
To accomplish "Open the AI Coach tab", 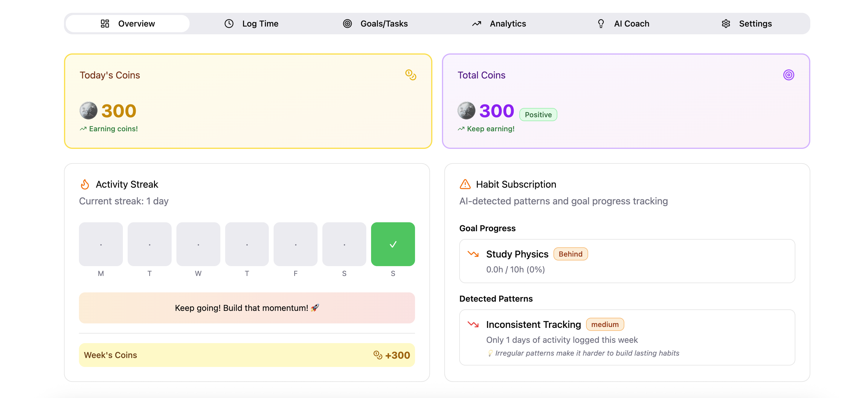I will (x=623, y=24).
